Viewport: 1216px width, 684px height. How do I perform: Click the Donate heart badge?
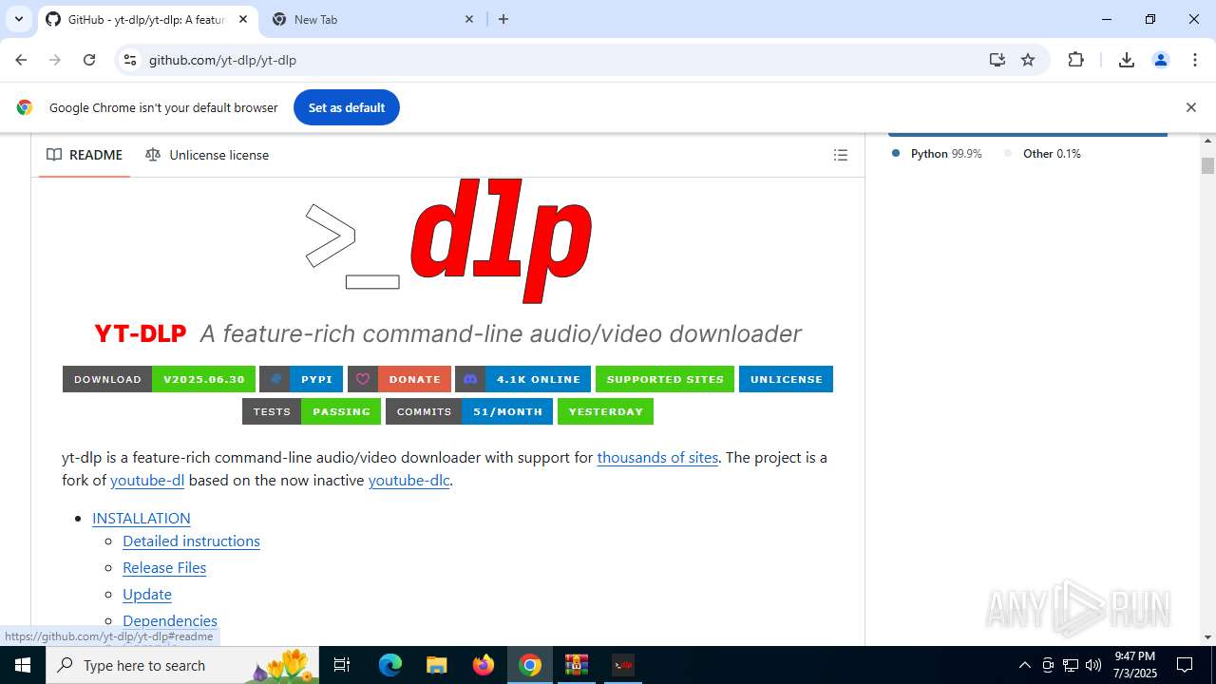(399, 379)
